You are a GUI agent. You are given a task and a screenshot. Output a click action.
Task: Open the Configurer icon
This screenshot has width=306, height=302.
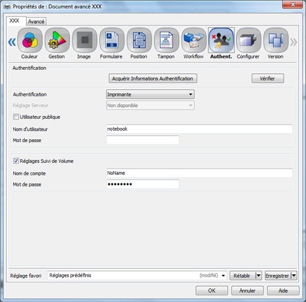(249, 40)
